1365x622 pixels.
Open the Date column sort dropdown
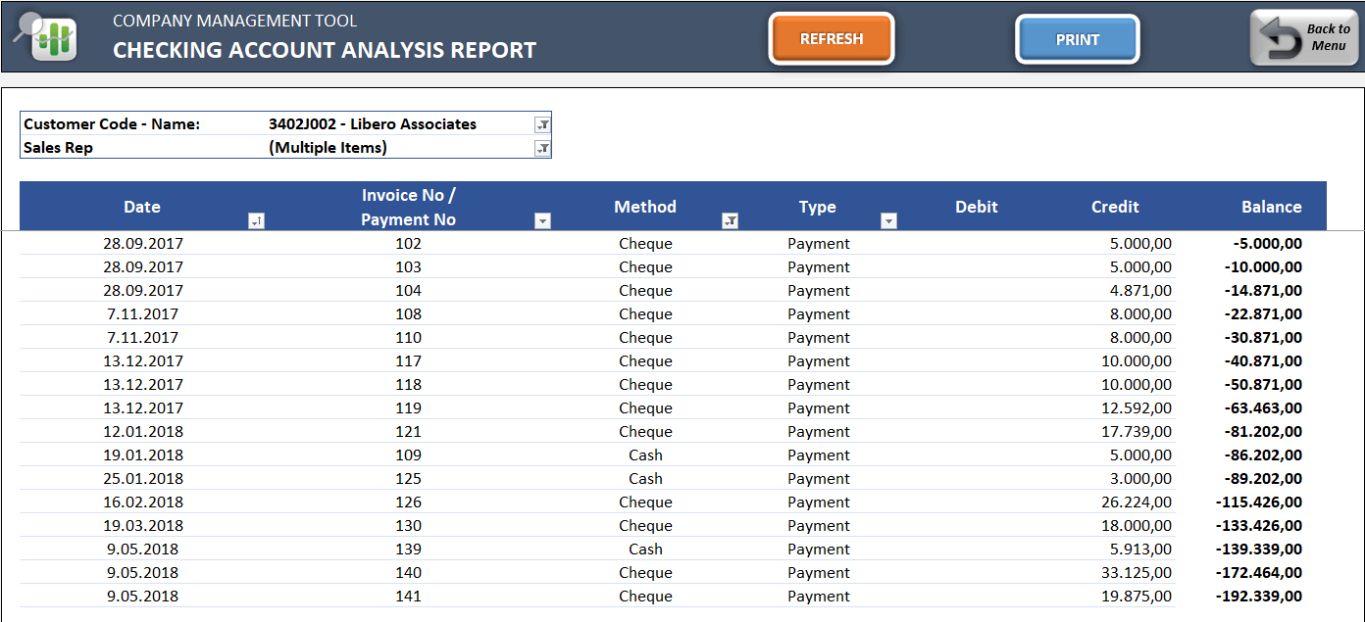[257, 221]
